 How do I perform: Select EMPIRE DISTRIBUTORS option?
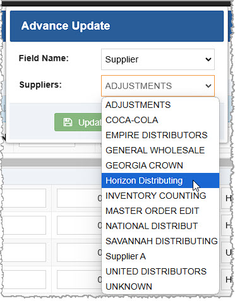pyautogui.click(x=160, y=135)
